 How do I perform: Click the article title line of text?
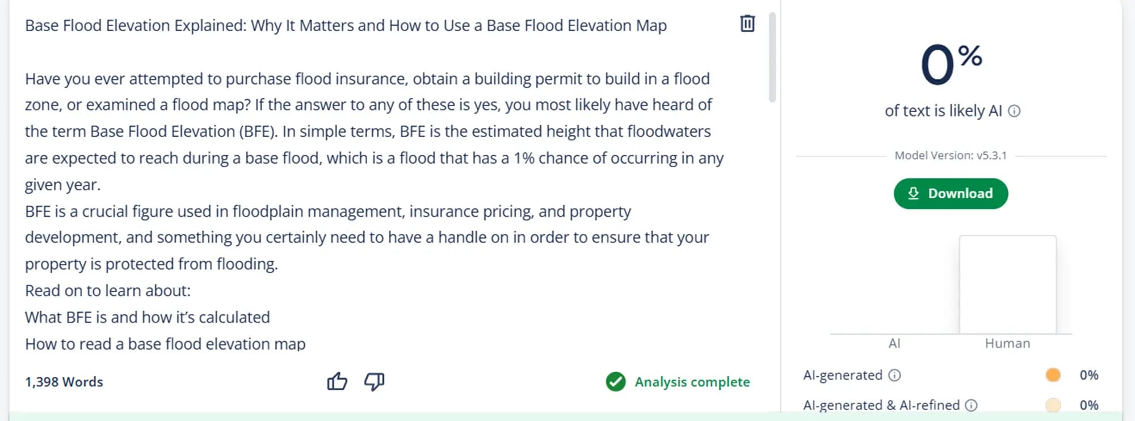[x=346, y=25]
